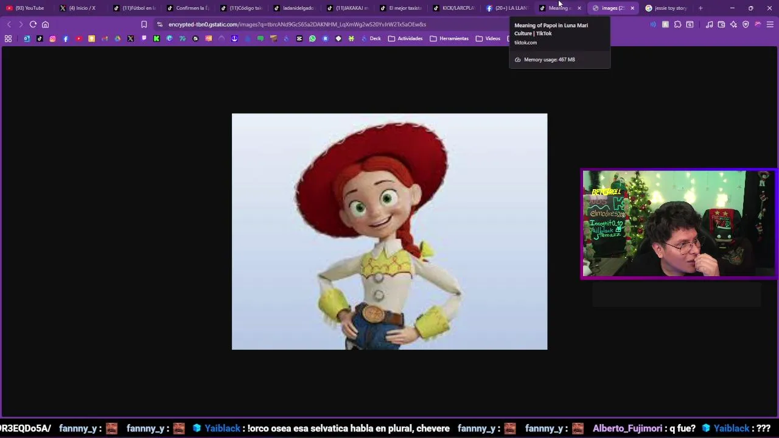Viewport: 779px width, 438px height.
Task: Bookmark this page
Action: 144,24
